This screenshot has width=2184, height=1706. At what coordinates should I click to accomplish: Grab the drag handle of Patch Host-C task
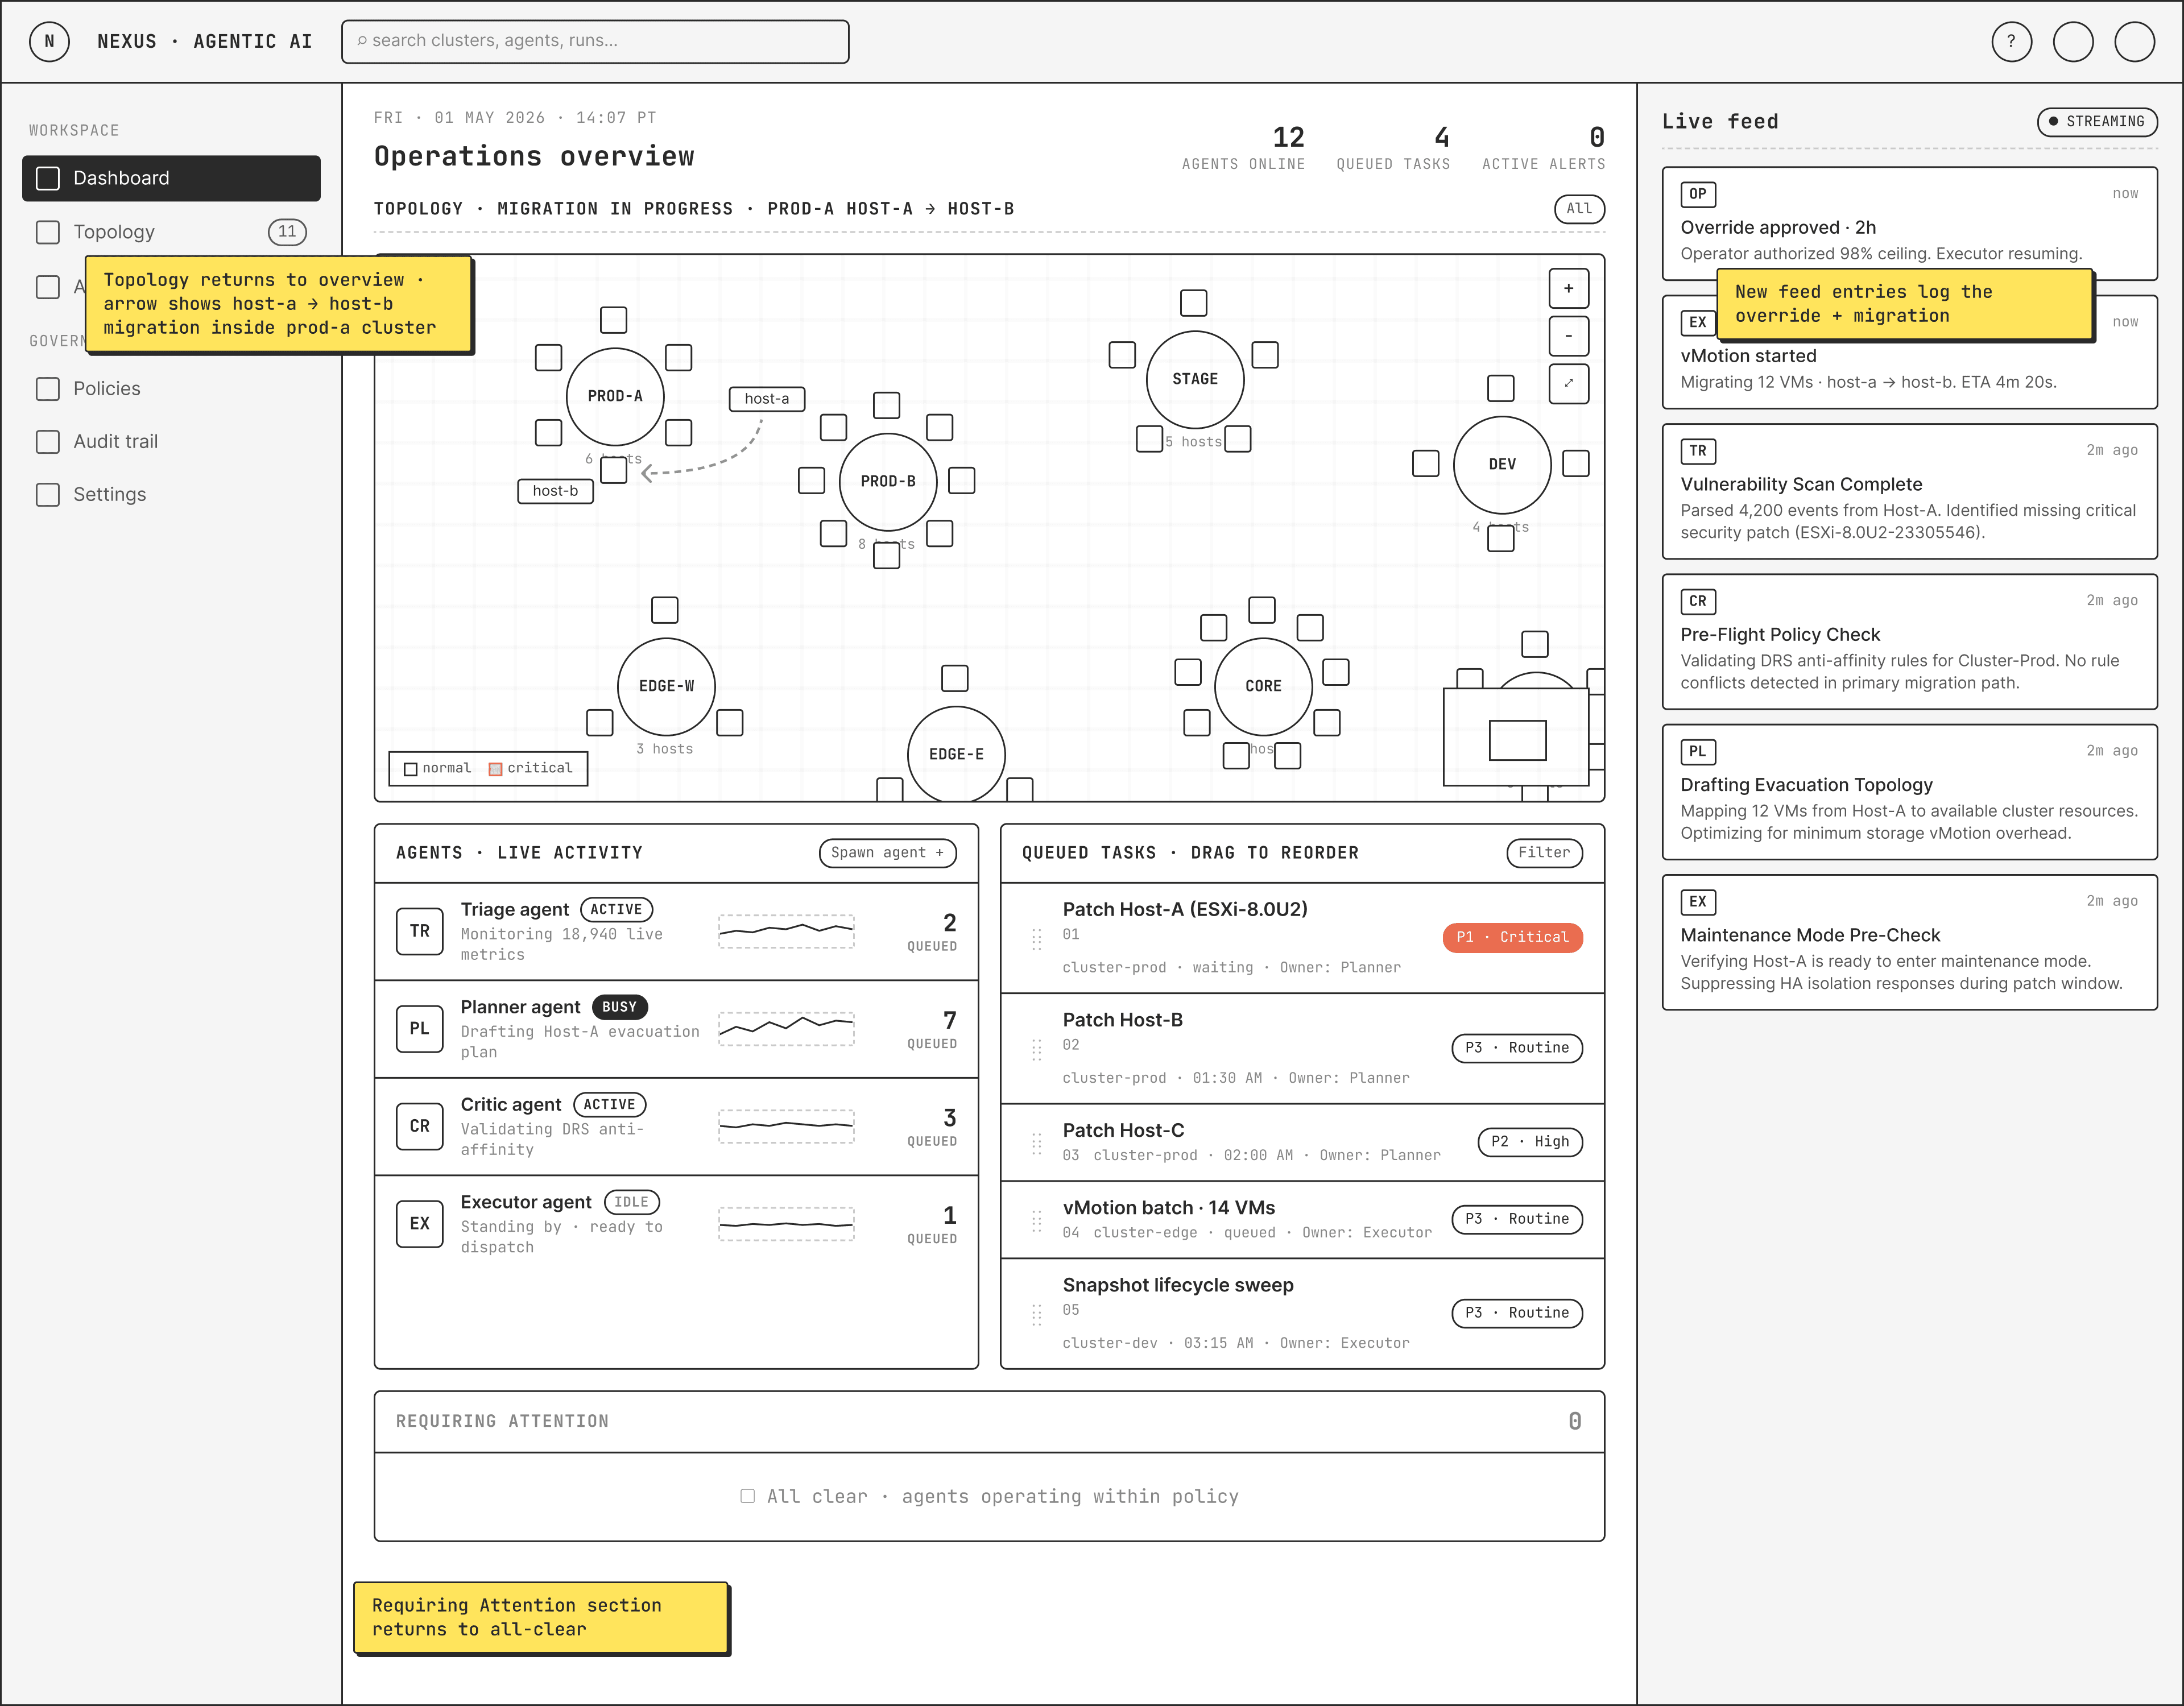click(x=1037, y=1143)
